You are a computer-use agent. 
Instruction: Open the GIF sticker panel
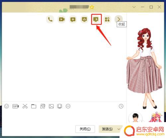(x=16, y=106)
